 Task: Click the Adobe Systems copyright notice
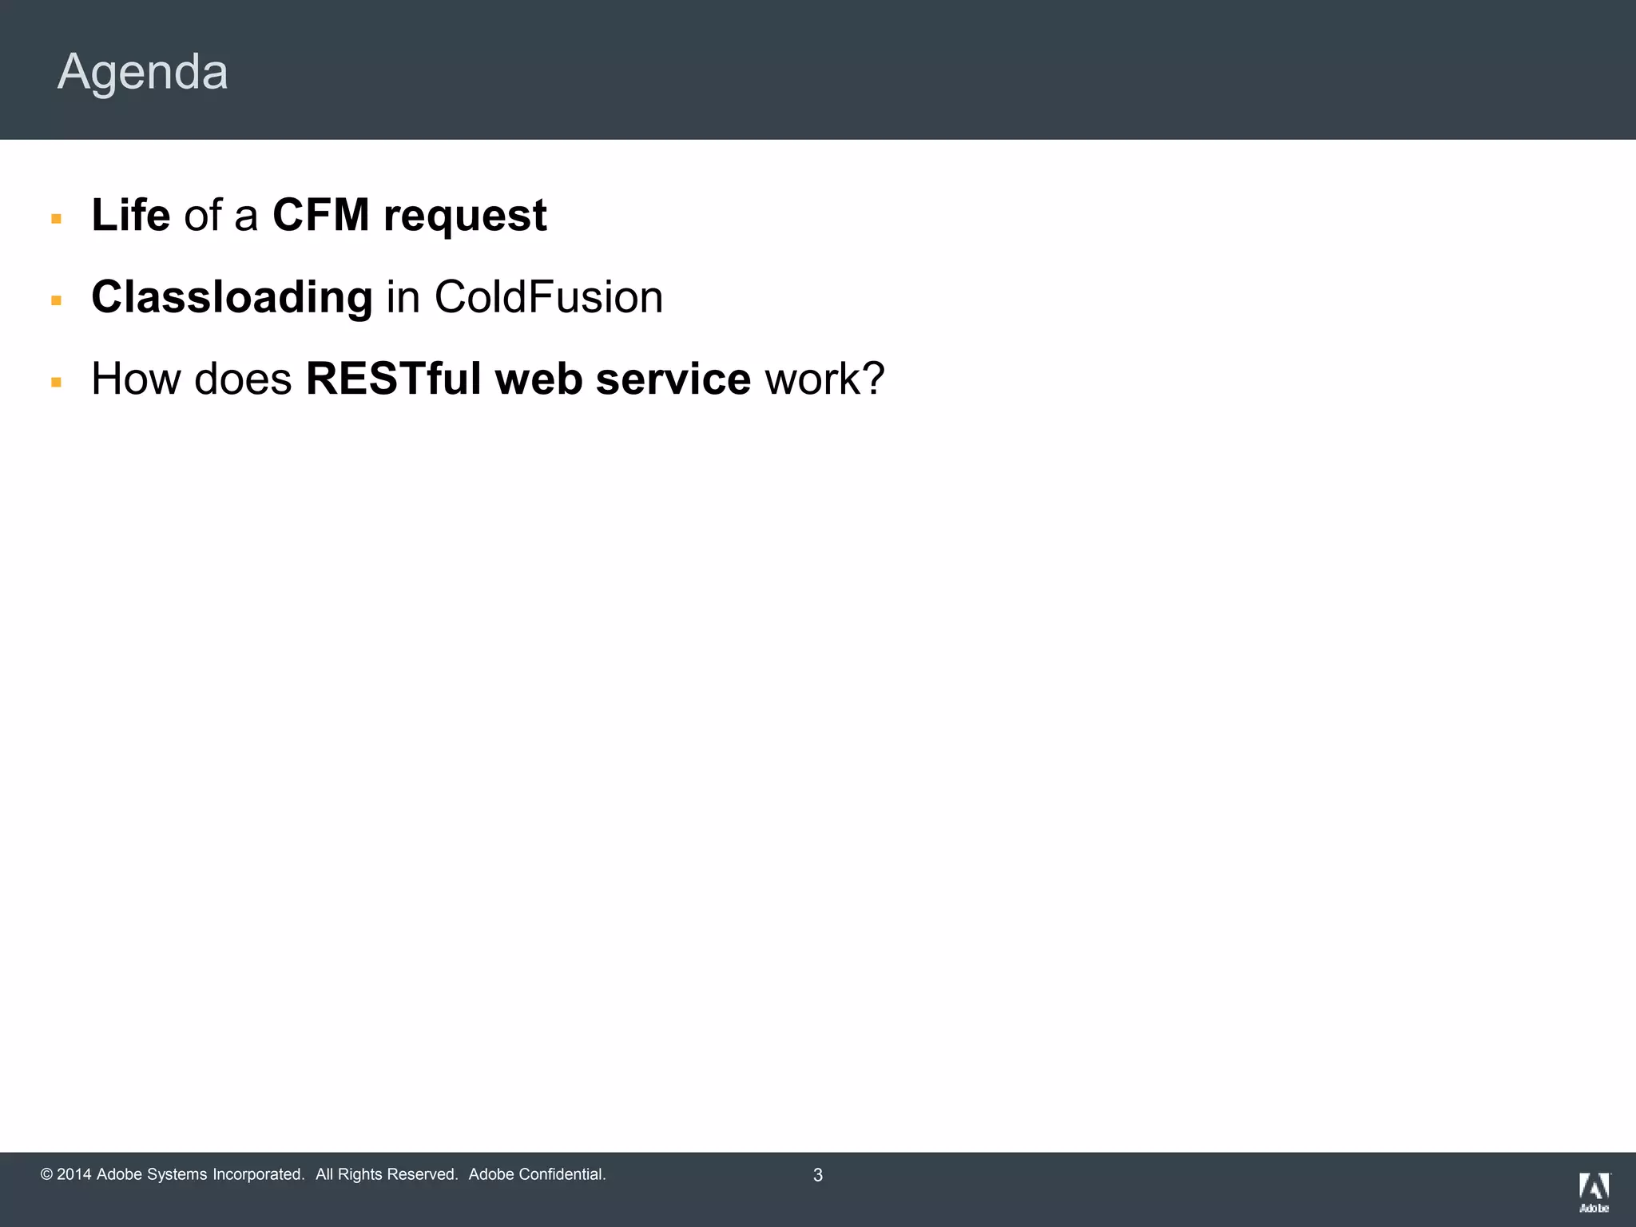pos(324,1174)
